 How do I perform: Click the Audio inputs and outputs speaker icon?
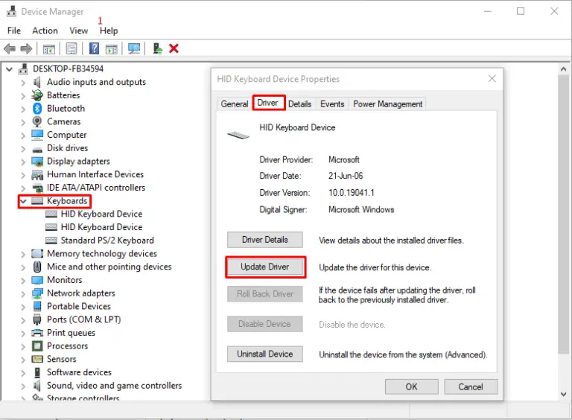click(x=36, y=82)
